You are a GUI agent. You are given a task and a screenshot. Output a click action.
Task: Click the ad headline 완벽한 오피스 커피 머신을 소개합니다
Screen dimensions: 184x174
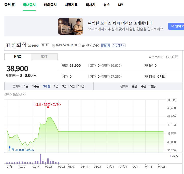[120, 23]
